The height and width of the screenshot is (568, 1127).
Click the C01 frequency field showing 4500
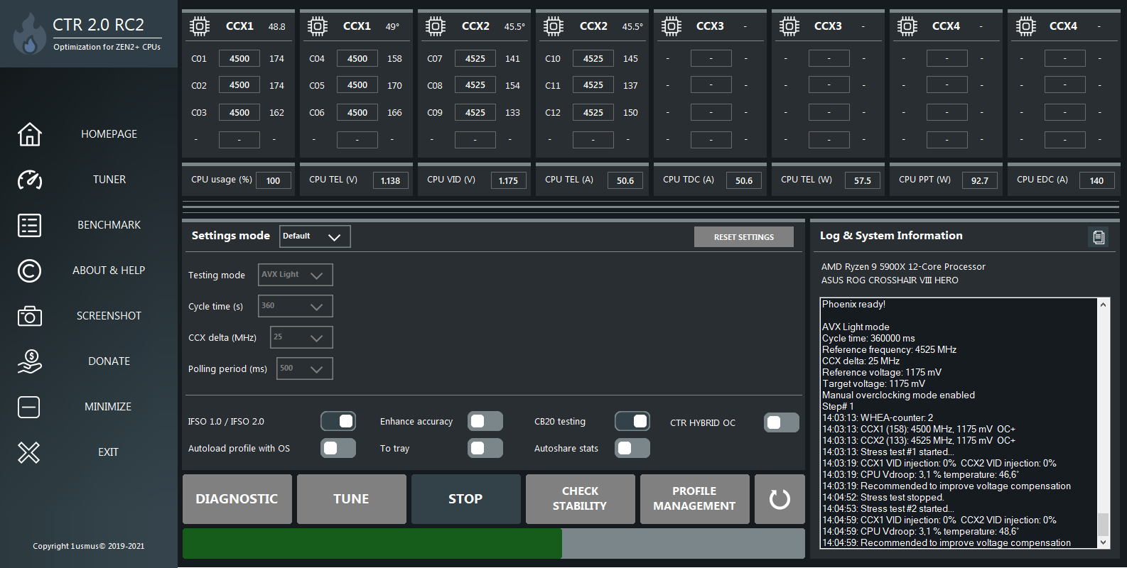click(239, 59)
